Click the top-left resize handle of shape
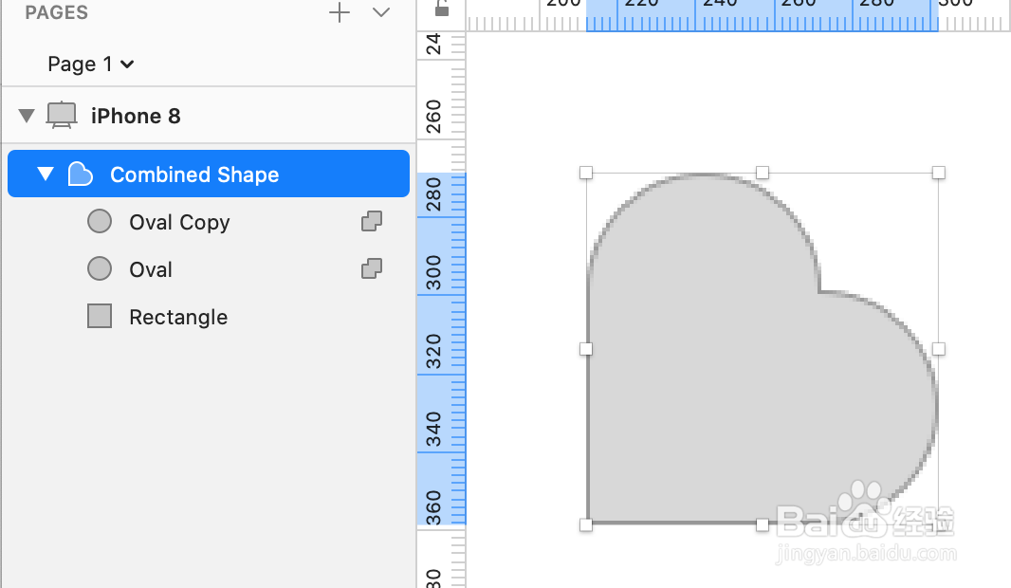This screenshot has height=588, width=1011. coord(586,173)
